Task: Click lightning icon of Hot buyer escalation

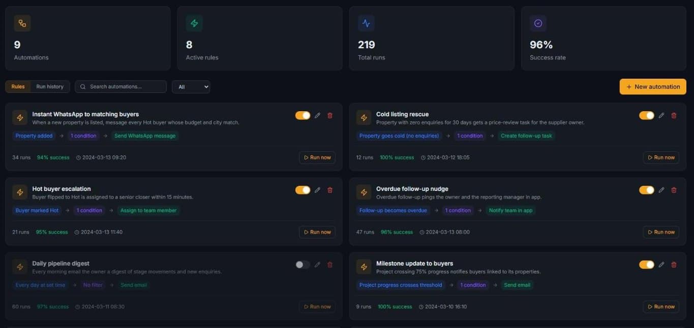Action: pos(20,192)
